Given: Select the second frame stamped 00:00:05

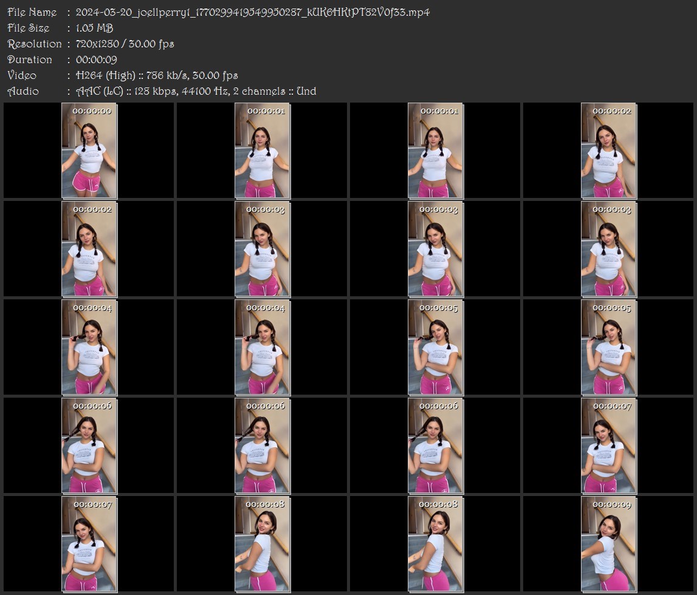Looking at the screenshot, I should coord(608,347).
